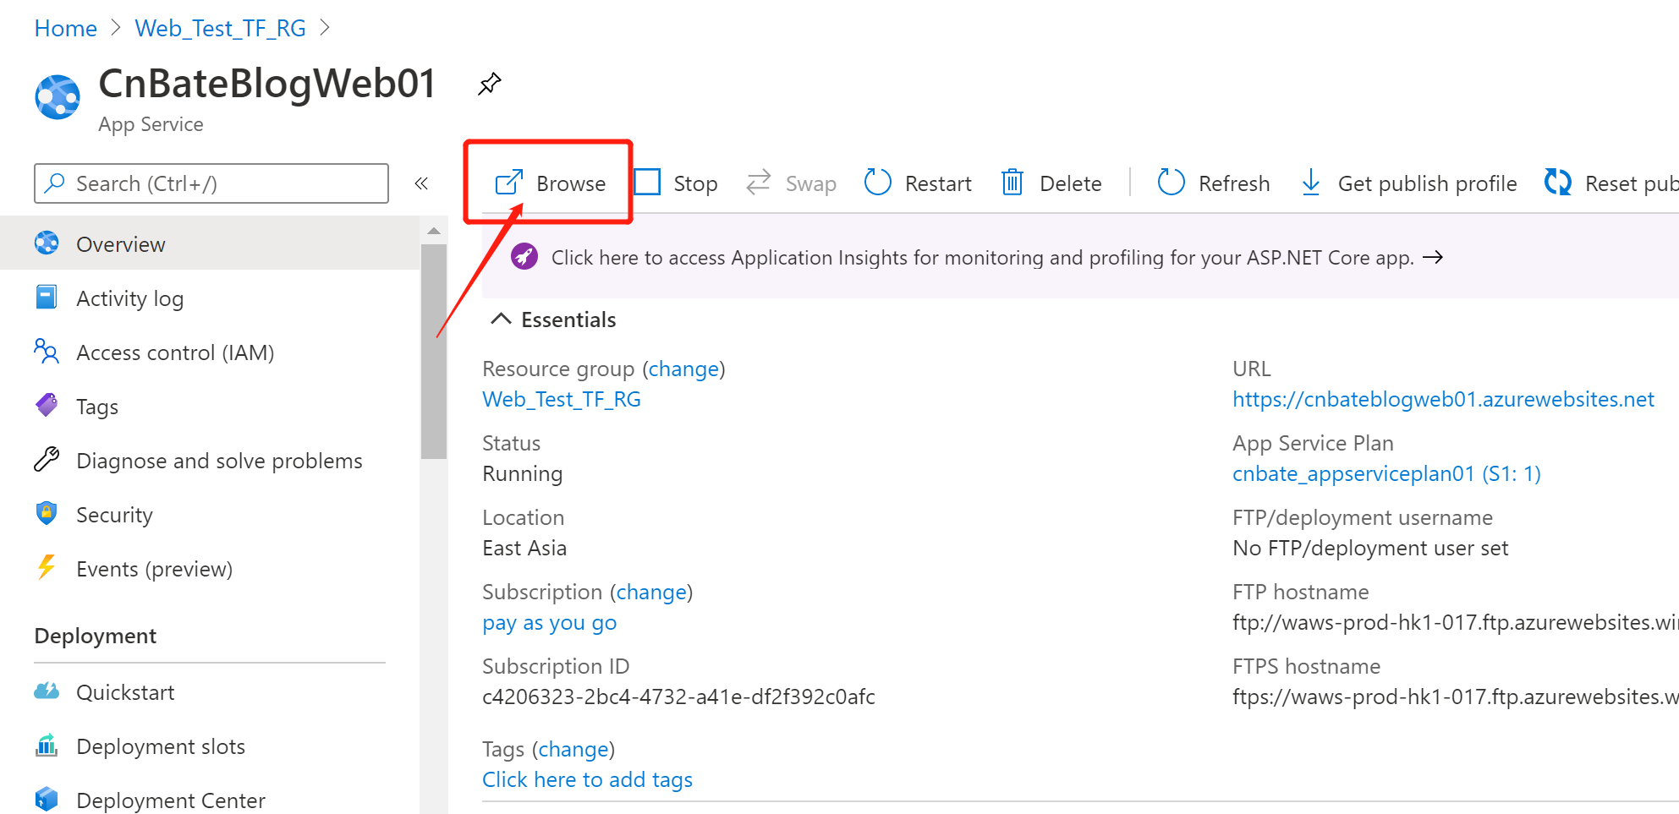The image size is (1679, 814).
Task: Click the Browse button label
Action: [x=571, y=183]
